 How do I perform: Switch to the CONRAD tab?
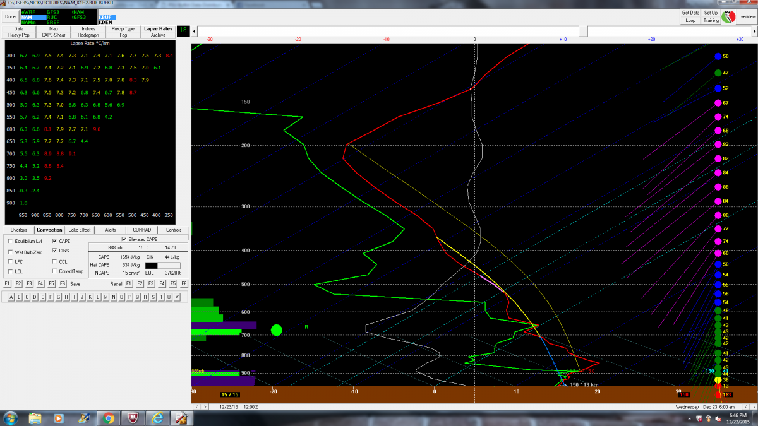click(x=142, y=230)
